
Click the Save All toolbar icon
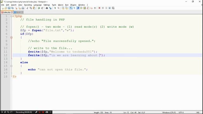(x=13, y=8)
